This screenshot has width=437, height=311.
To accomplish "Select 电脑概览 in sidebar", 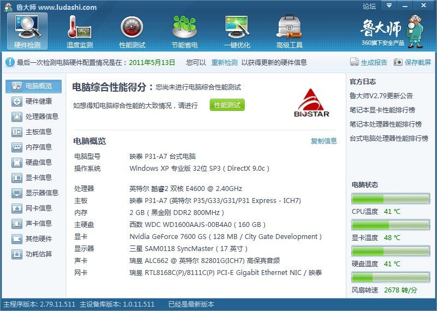I will coord(33,86).
